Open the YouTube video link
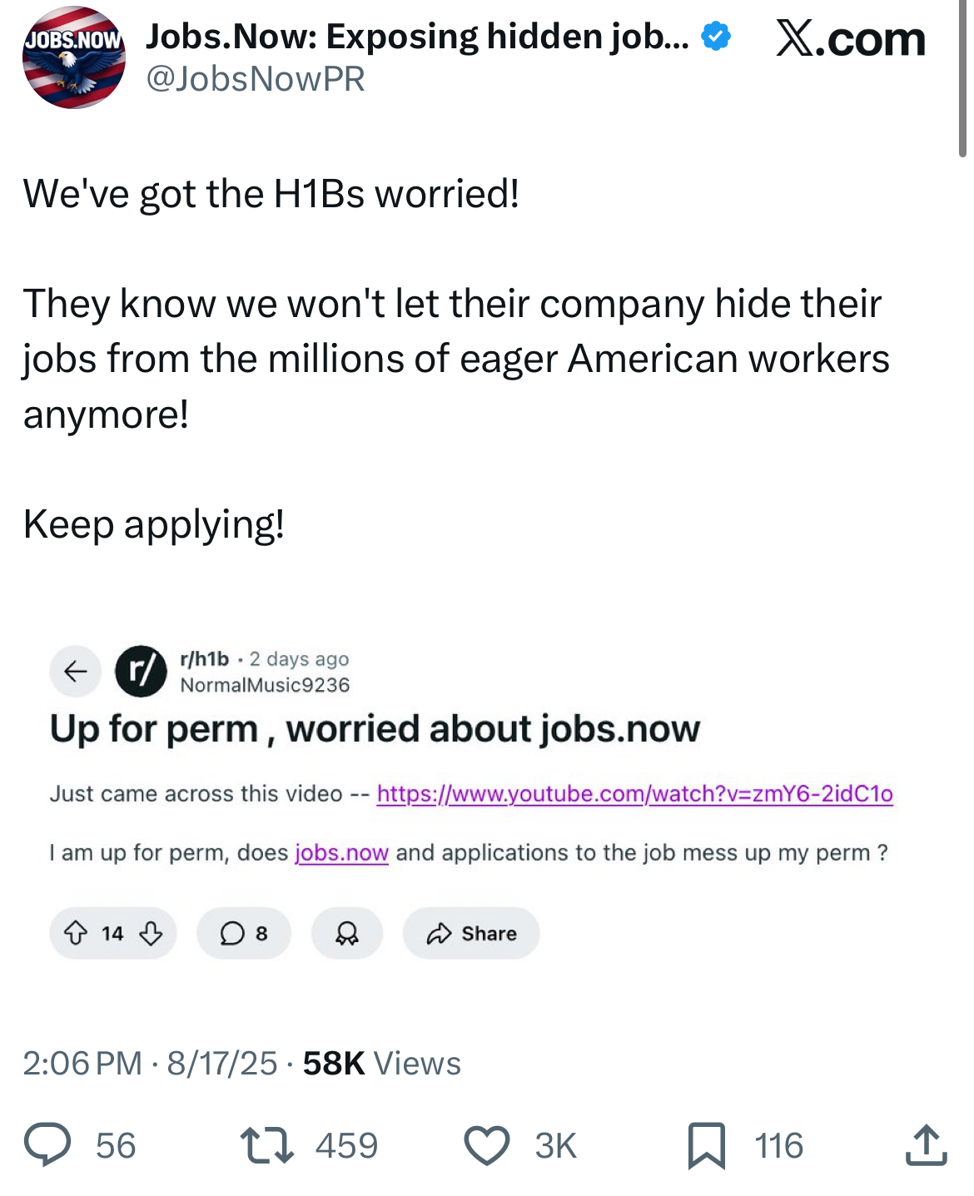The image size is (974, 1196). click(x=634, y=794)
